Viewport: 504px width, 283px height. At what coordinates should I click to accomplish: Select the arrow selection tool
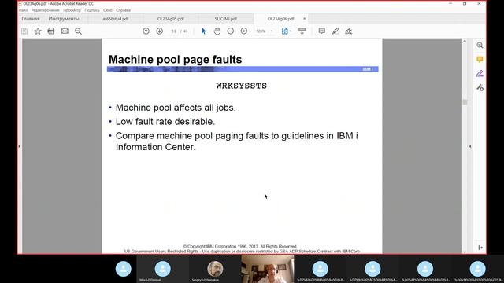[203, 31]
